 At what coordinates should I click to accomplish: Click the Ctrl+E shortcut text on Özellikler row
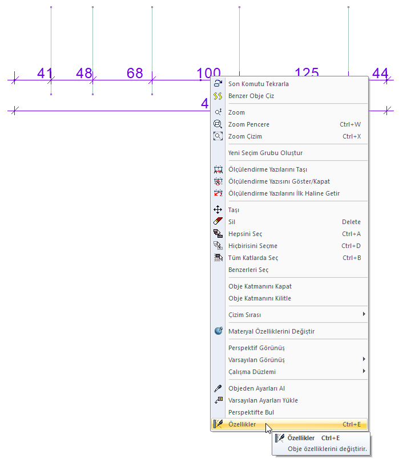352,424
